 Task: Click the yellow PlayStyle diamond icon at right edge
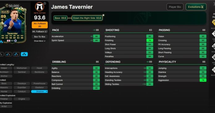(213, 23)
